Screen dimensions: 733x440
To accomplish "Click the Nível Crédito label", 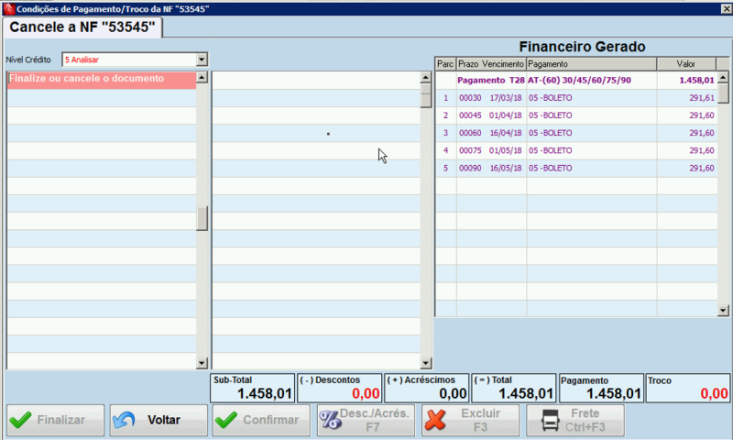I will tap(28, 60).
